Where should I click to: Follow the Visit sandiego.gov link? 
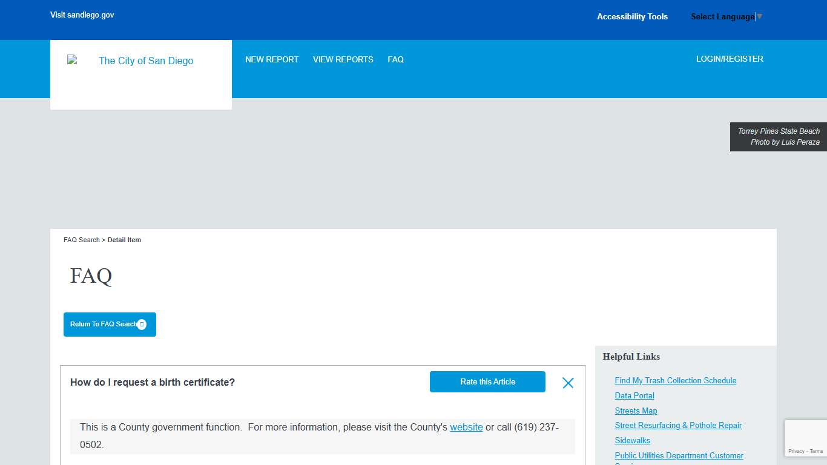pyautogui.click(x=82, y=15)
